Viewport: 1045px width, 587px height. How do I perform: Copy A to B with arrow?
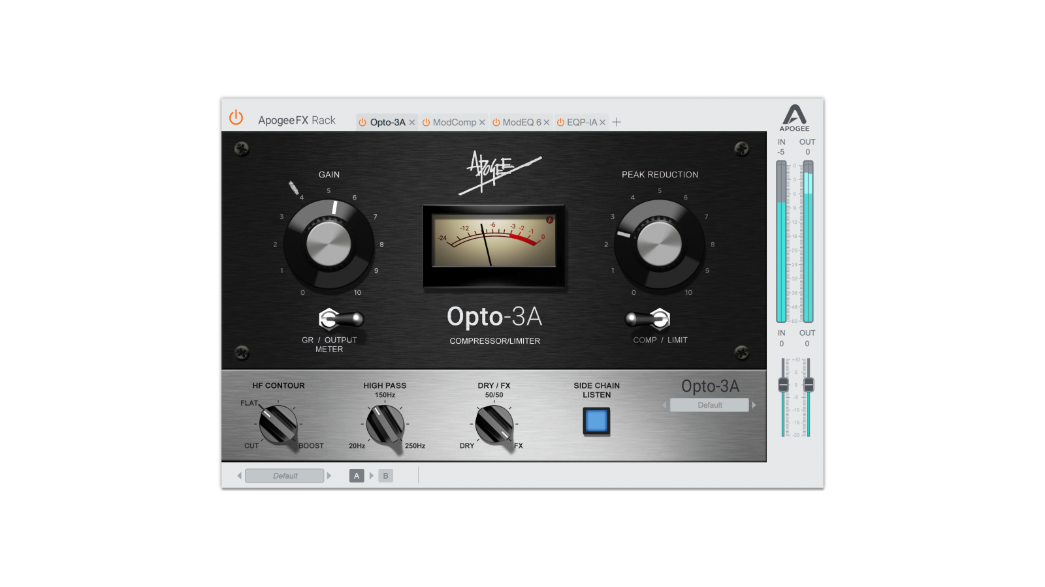click(372, 475)
